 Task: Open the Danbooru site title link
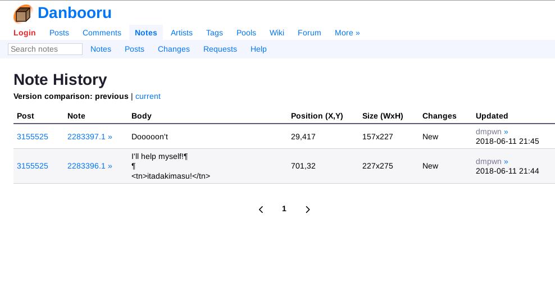[x=75, y=13]
